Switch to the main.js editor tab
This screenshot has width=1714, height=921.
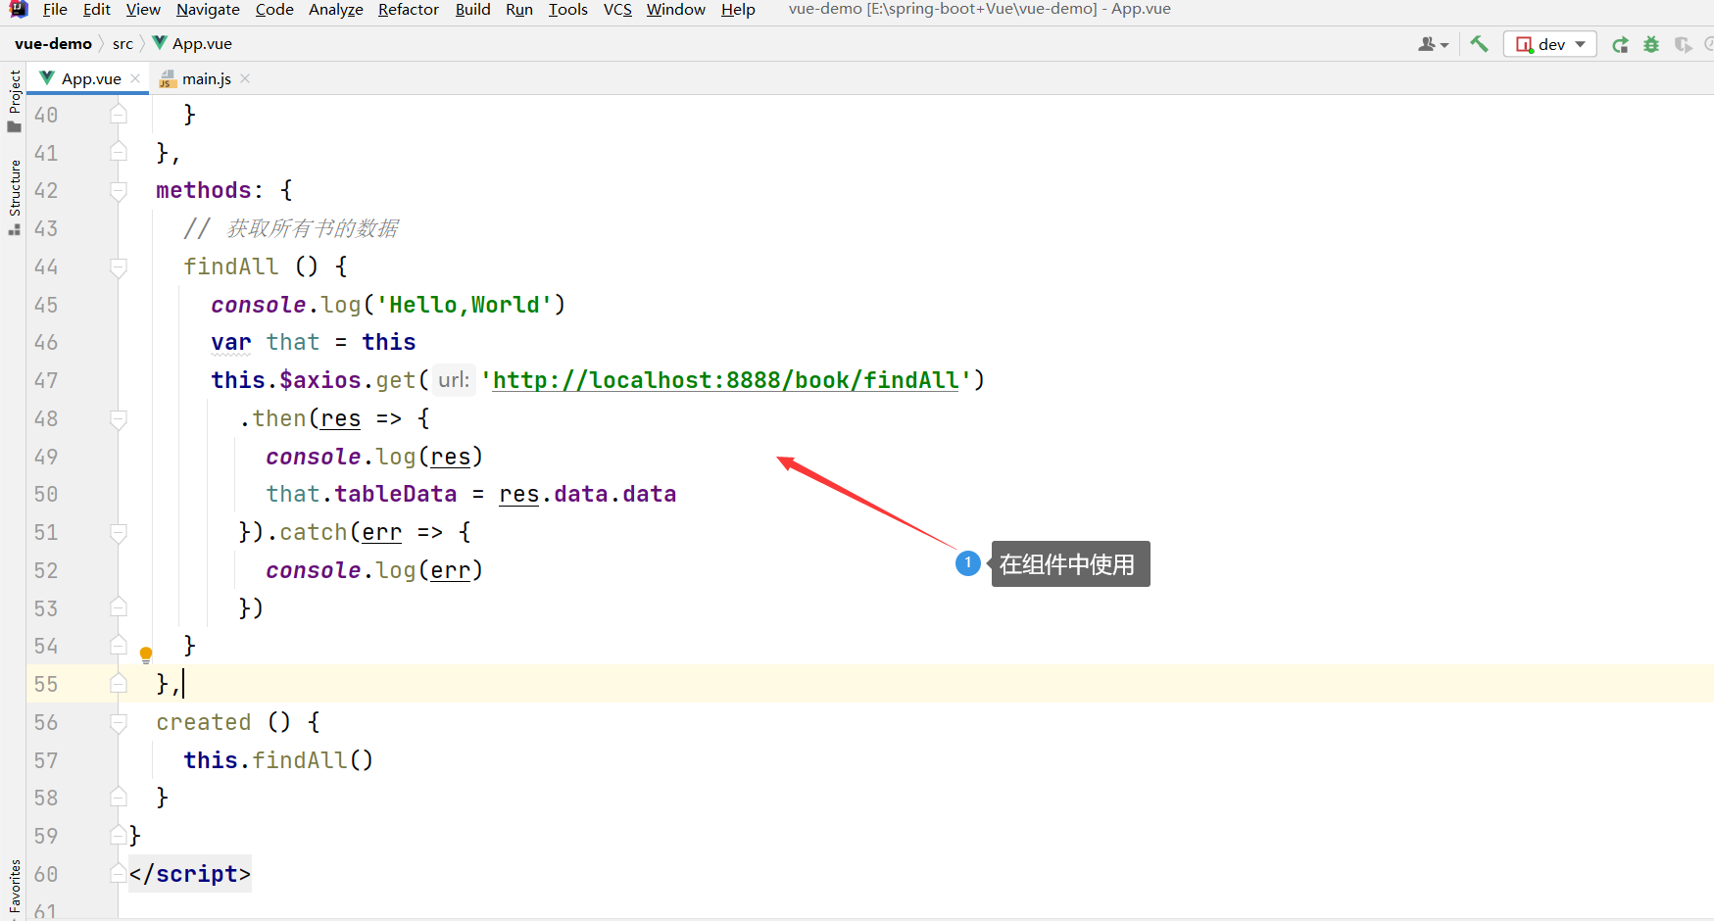206,78
